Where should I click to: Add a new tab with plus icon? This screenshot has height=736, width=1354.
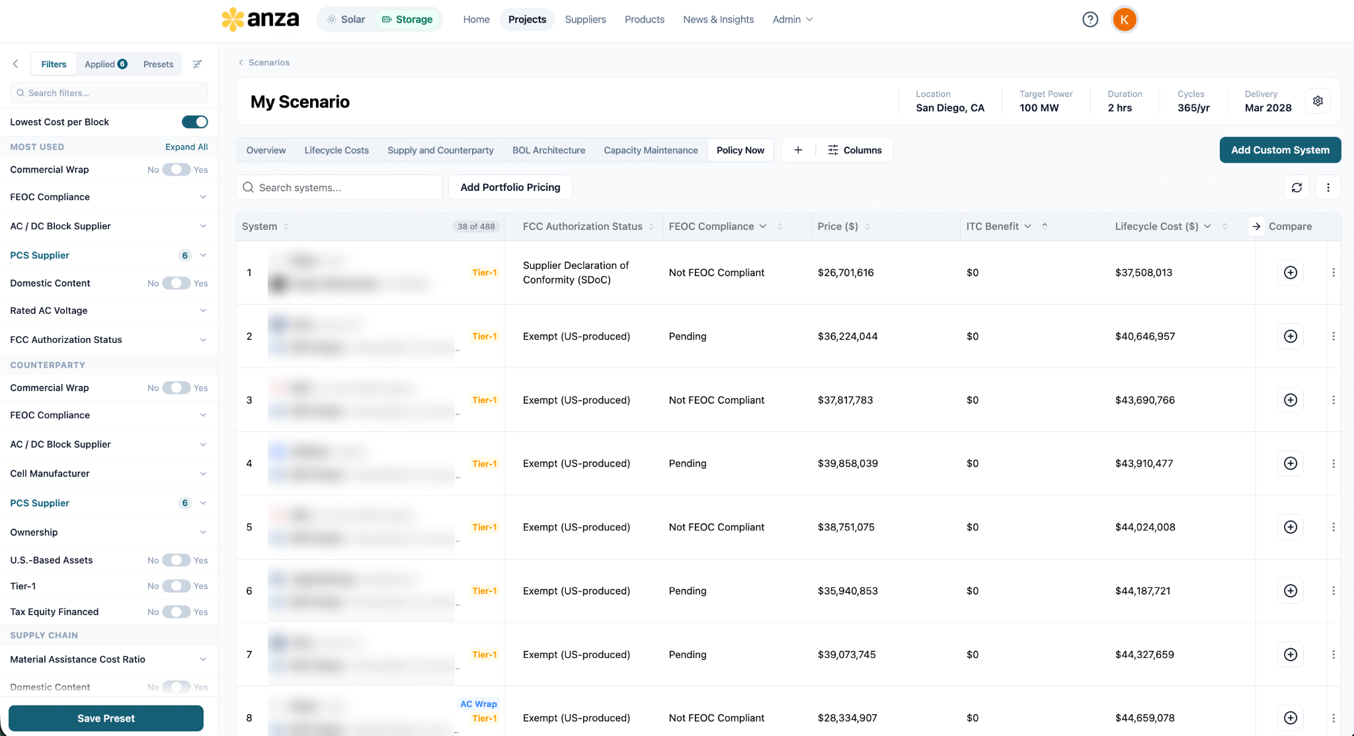(x=798, y=150)
